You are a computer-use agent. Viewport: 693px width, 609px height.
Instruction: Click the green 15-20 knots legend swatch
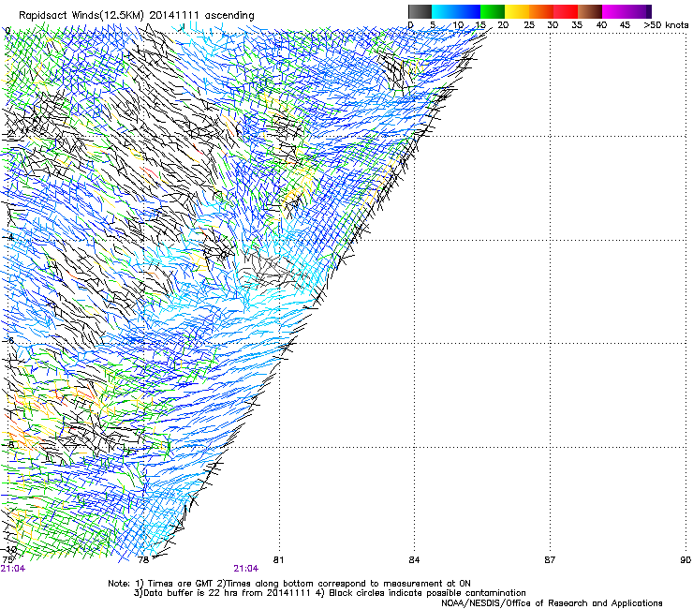tap(493, 11)
